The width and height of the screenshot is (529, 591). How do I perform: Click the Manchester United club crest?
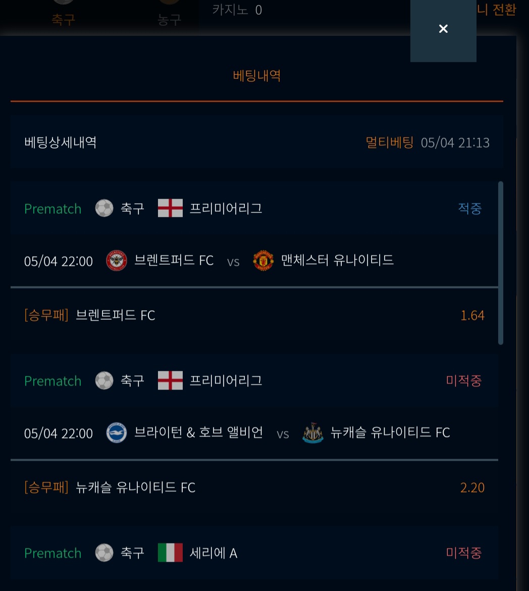point(263,261)
